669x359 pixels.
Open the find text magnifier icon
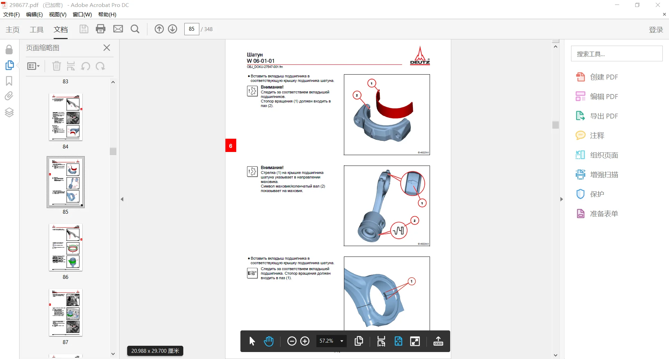click(x=135, y=29)
